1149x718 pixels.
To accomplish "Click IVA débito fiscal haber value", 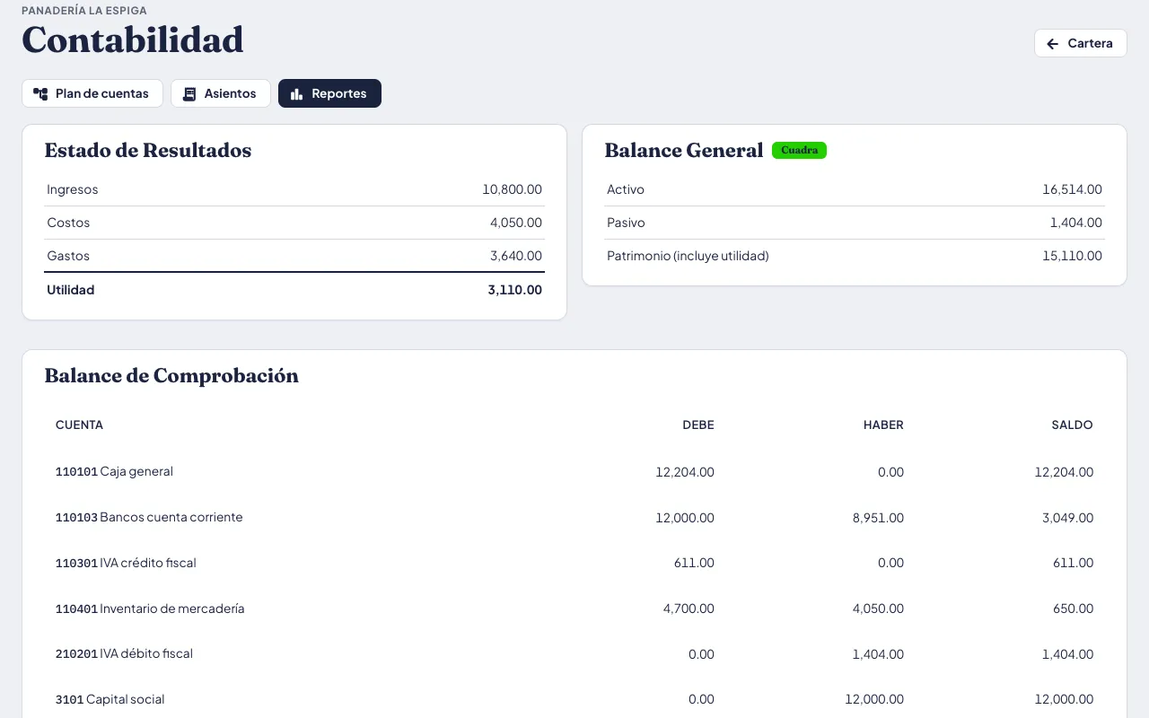I will pyautogui.click(x=878, y=654).
